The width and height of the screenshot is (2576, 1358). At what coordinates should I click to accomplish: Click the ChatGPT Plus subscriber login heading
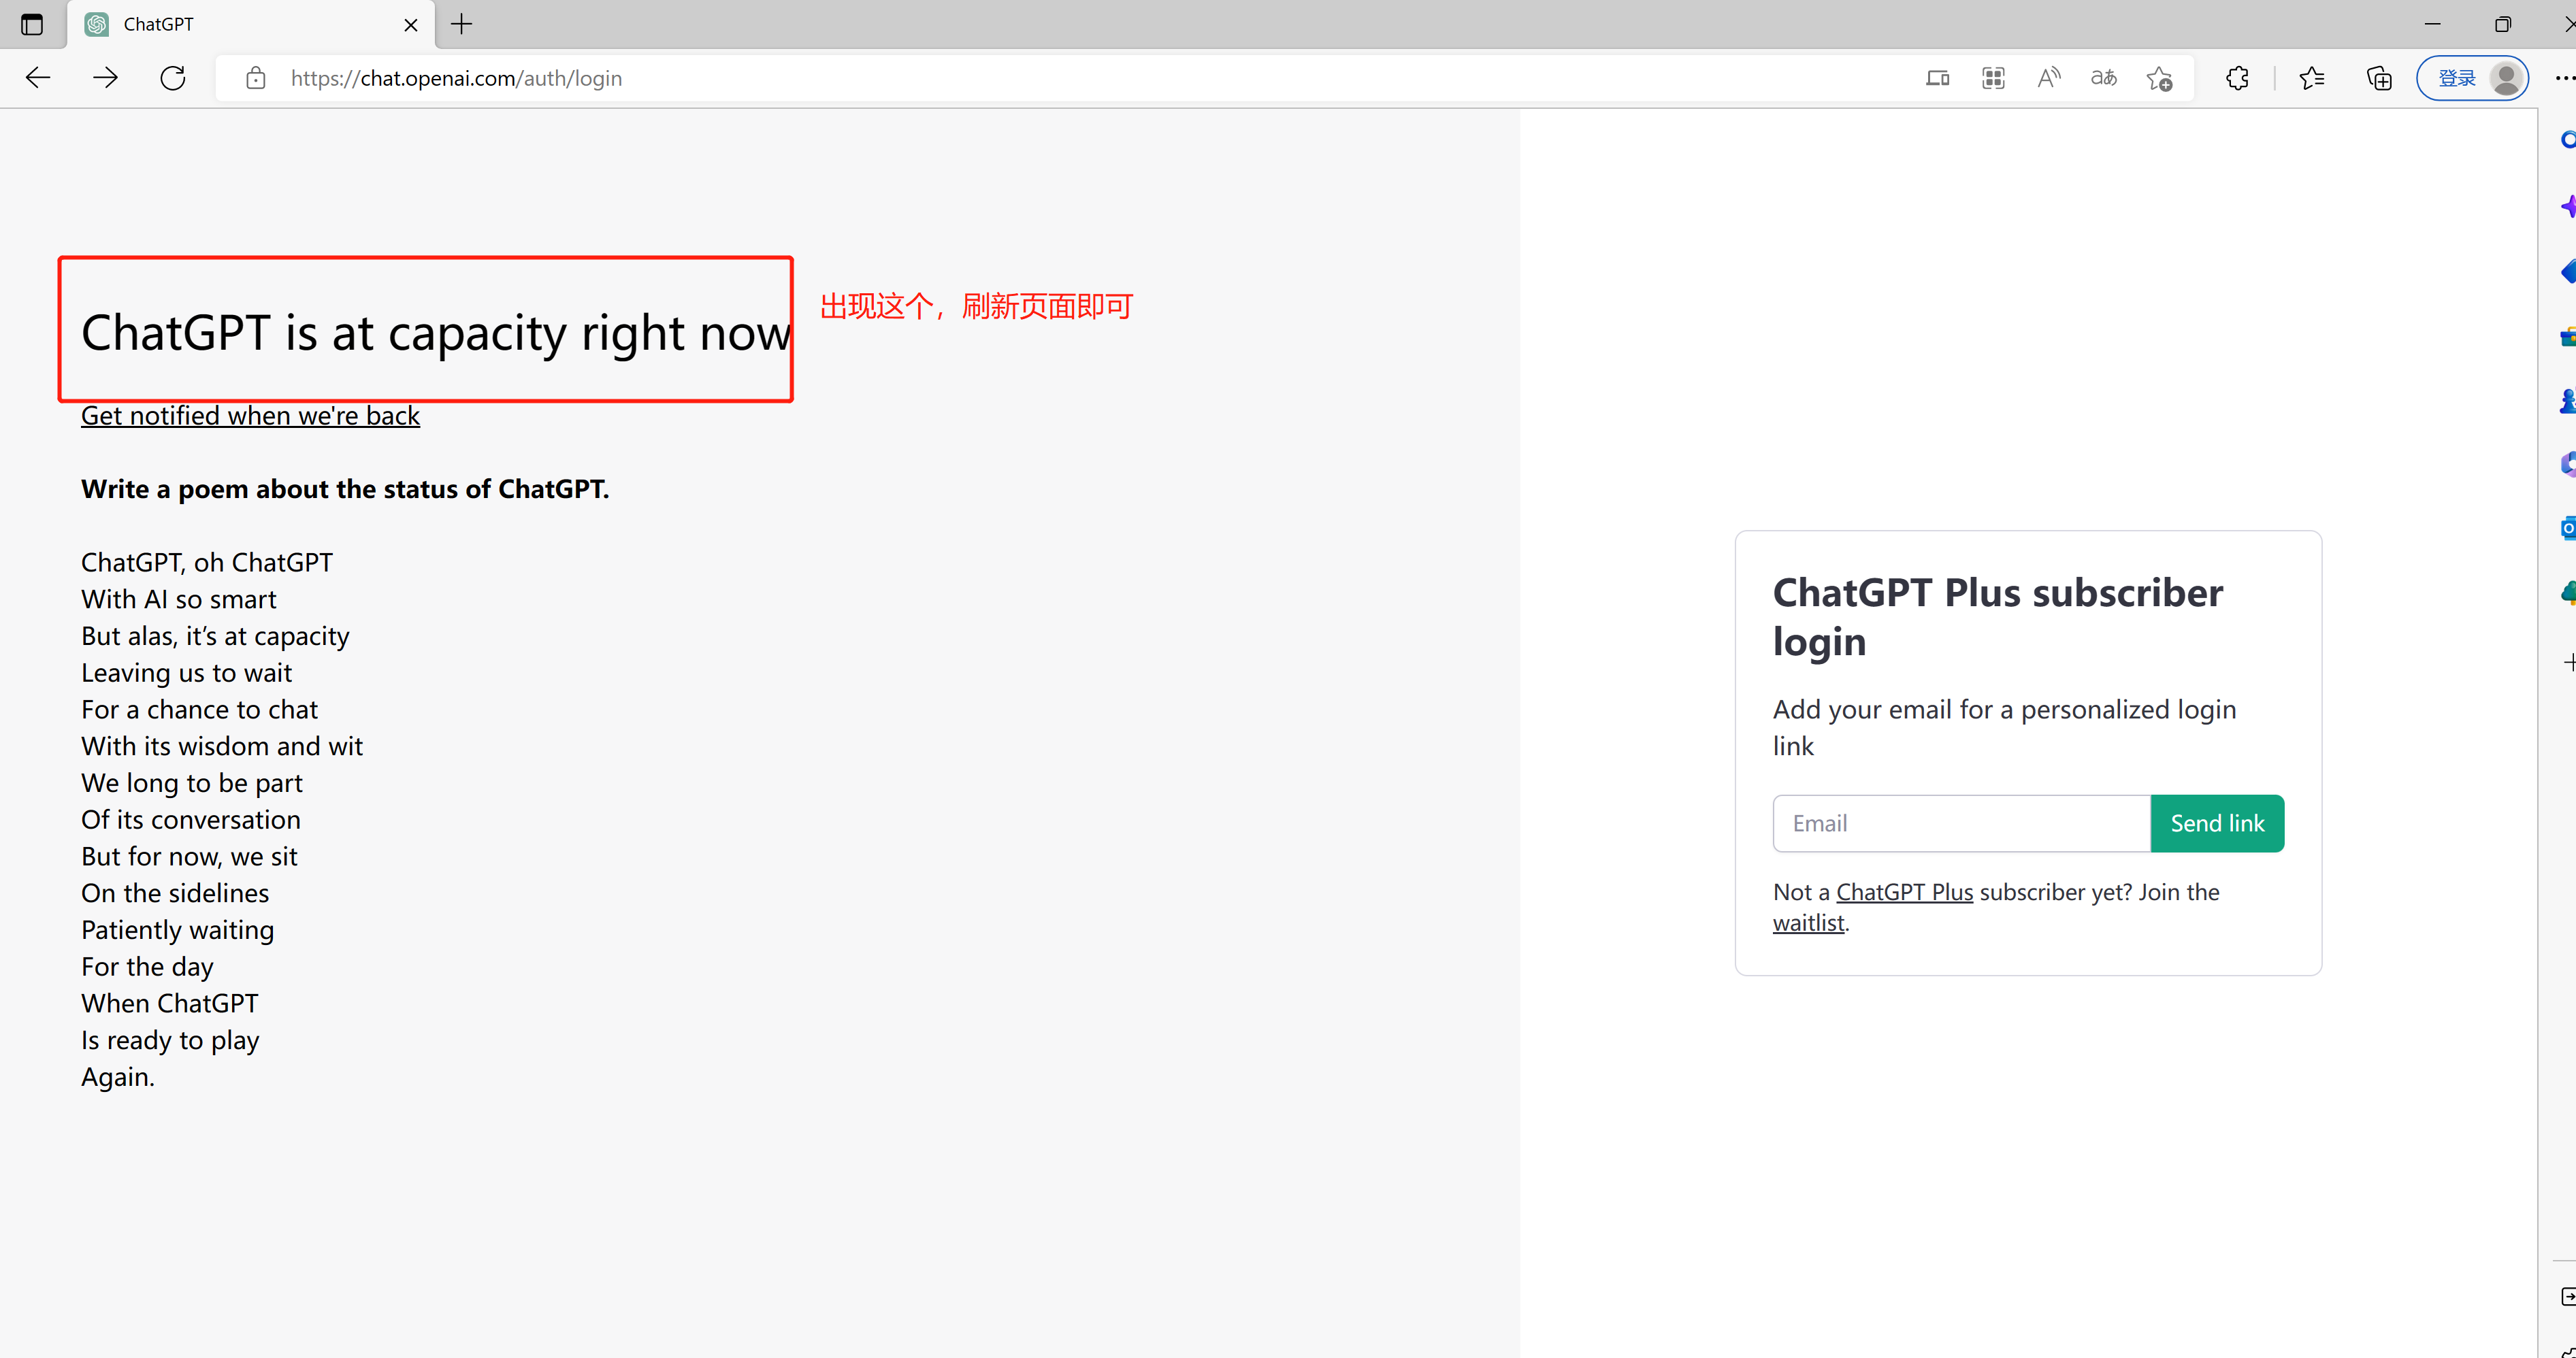[1997, 617]
